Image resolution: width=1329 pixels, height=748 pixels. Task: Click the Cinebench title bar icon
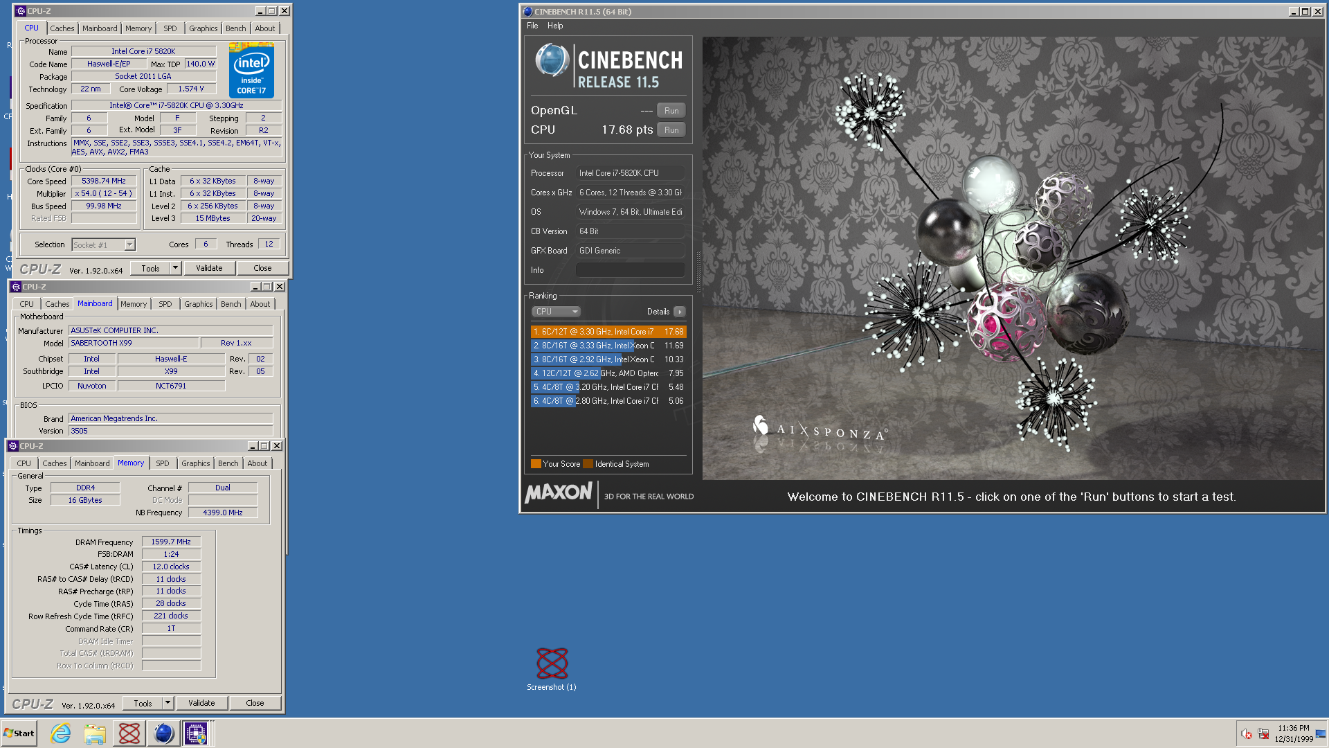pos(527,11)
